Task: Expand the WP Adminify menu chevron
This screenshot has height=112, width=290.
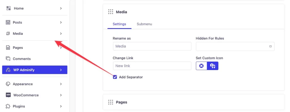Action: pyautogui.click(x=61, y=70)
